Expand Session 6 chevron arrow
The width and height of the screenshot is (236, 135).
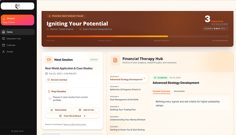[x=145, y=78]
